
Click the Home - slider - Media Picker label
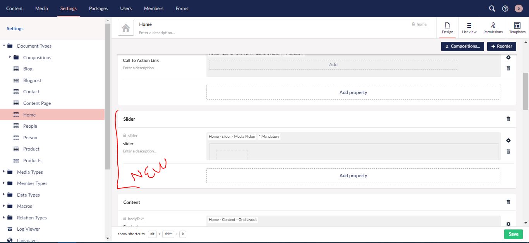coord(232,137)
